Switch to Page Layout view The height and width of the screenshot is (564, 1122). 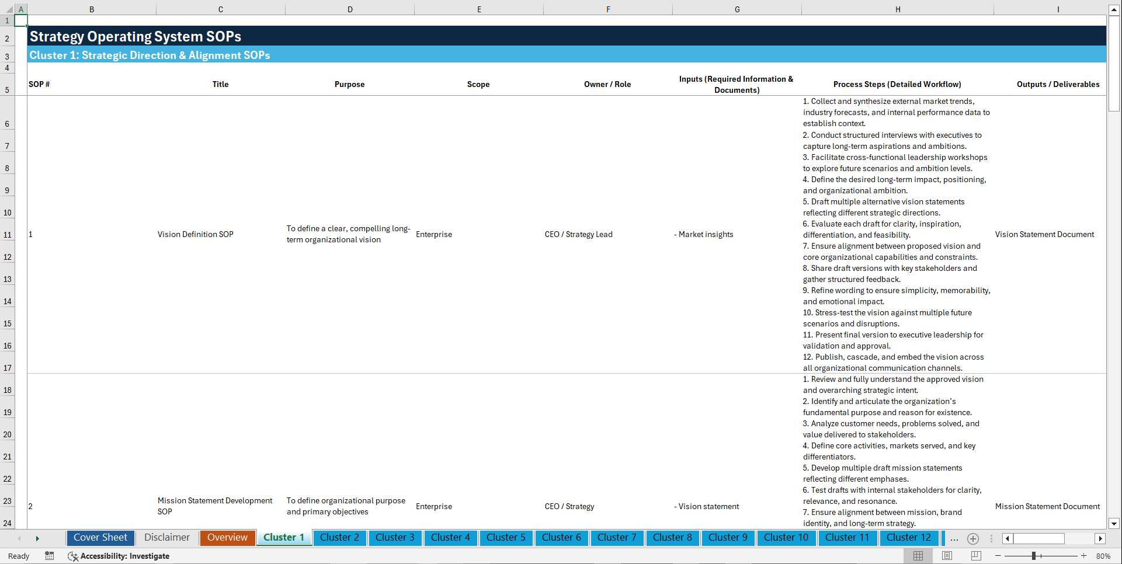(x=947, y=556)
